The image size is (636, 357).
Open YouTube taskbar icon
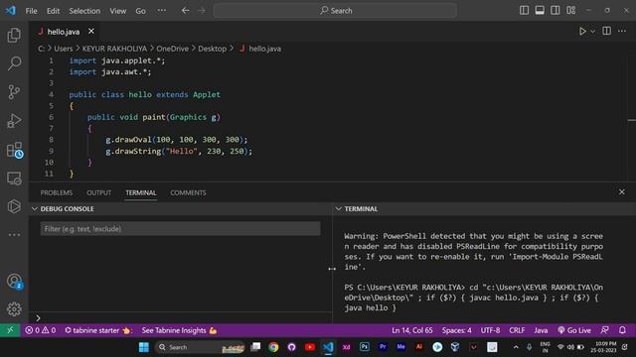310,347
